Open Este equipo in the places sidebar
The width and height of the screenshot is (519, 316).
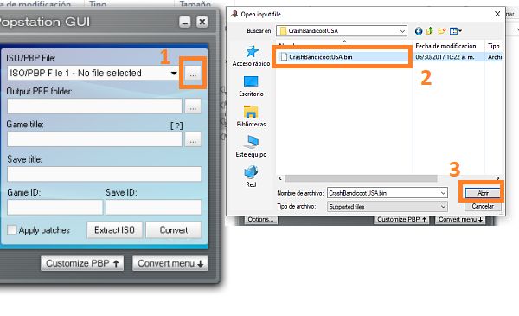point(251,146)
